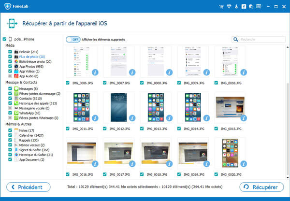This screenshot has height=201, width=290.
Task: Show info for IMG_0018.JPG
Action: [170, 164]
